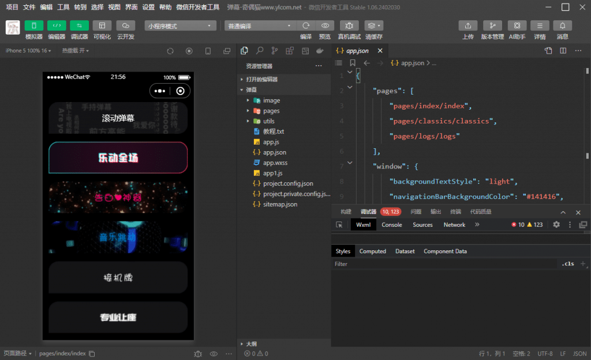Show more devtools tabs (») chevron
Image resolution: width=591 pixels, height=360 pixels.
tap(477, 225)
